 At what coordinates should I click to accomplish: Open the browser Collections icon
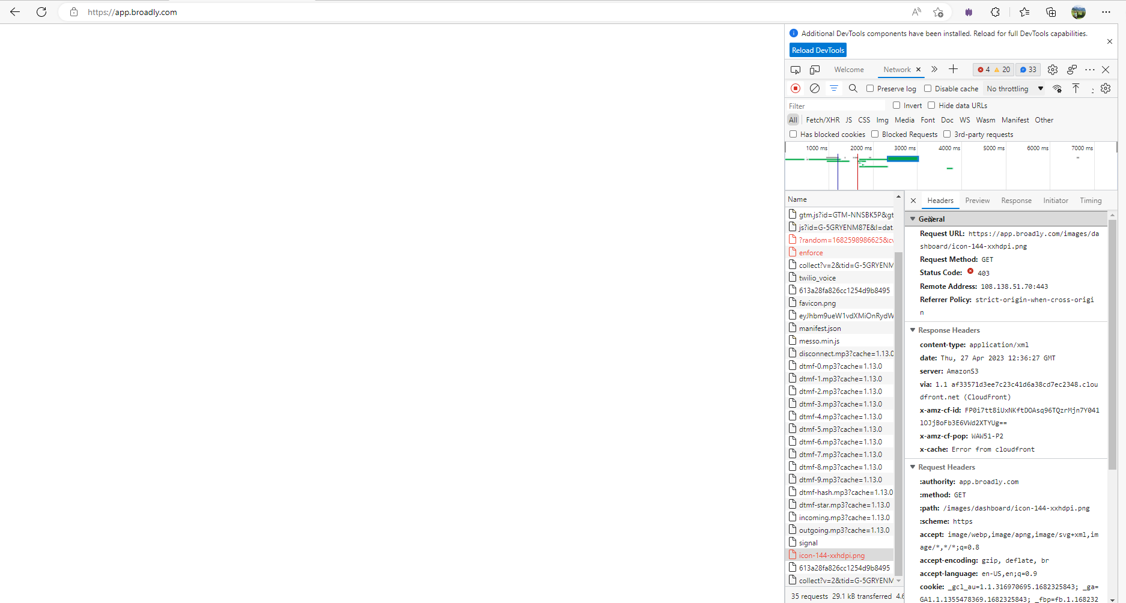[x=1051, y=12]
